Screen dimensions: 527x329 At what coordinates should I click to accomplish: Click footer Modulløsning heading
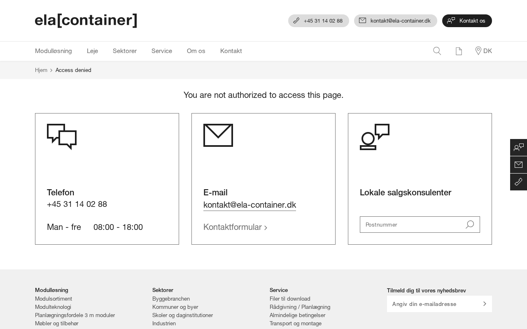pyautogui.click(x=51, y=290)
